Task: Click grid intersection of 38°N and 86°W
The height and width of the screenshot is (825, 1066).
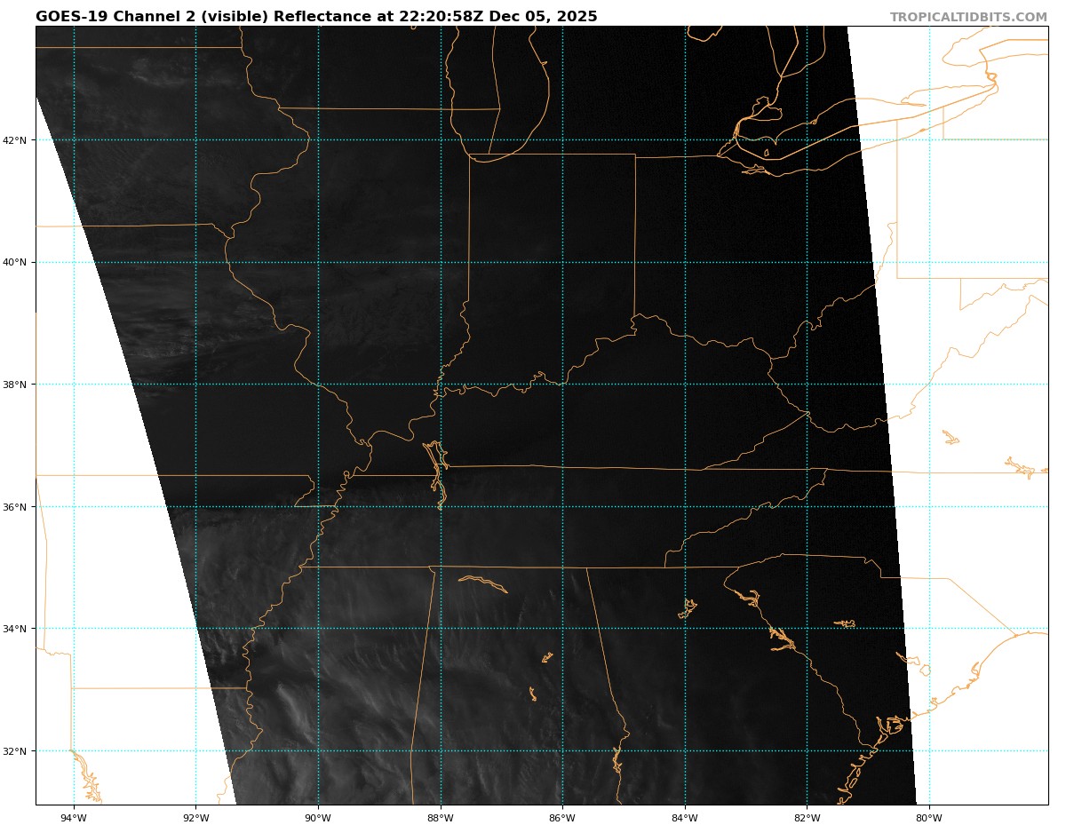Action: (562, 385)
